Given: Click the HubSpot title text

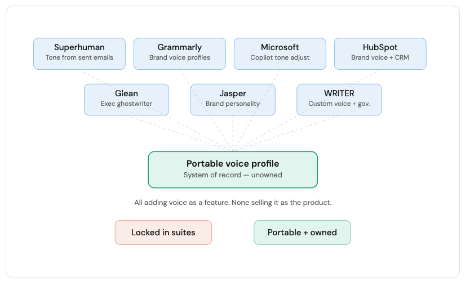Looking at the screenshot, I should 380,47.
